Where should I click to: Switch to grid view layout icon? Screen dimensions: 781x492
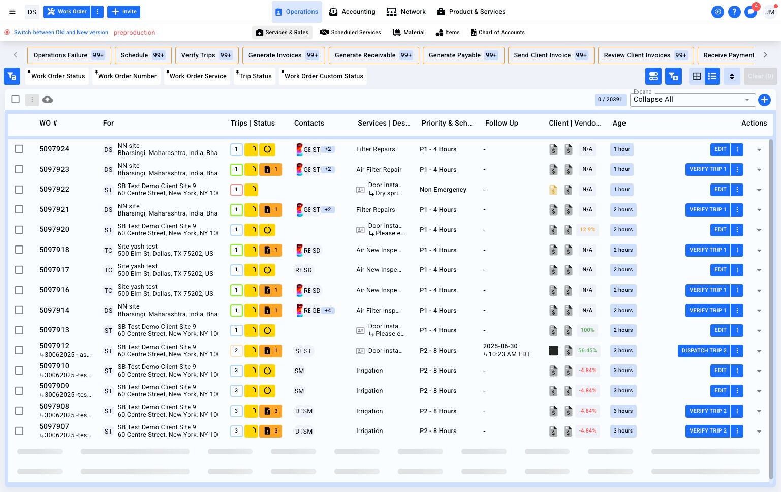click(x=697, y=76)
